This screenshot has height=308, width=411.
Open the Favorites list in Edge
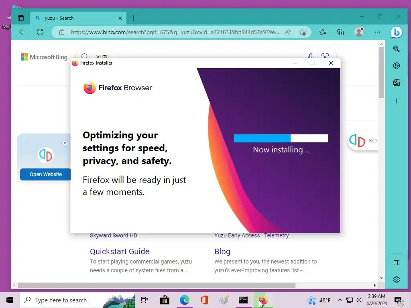tap(323, 32)
